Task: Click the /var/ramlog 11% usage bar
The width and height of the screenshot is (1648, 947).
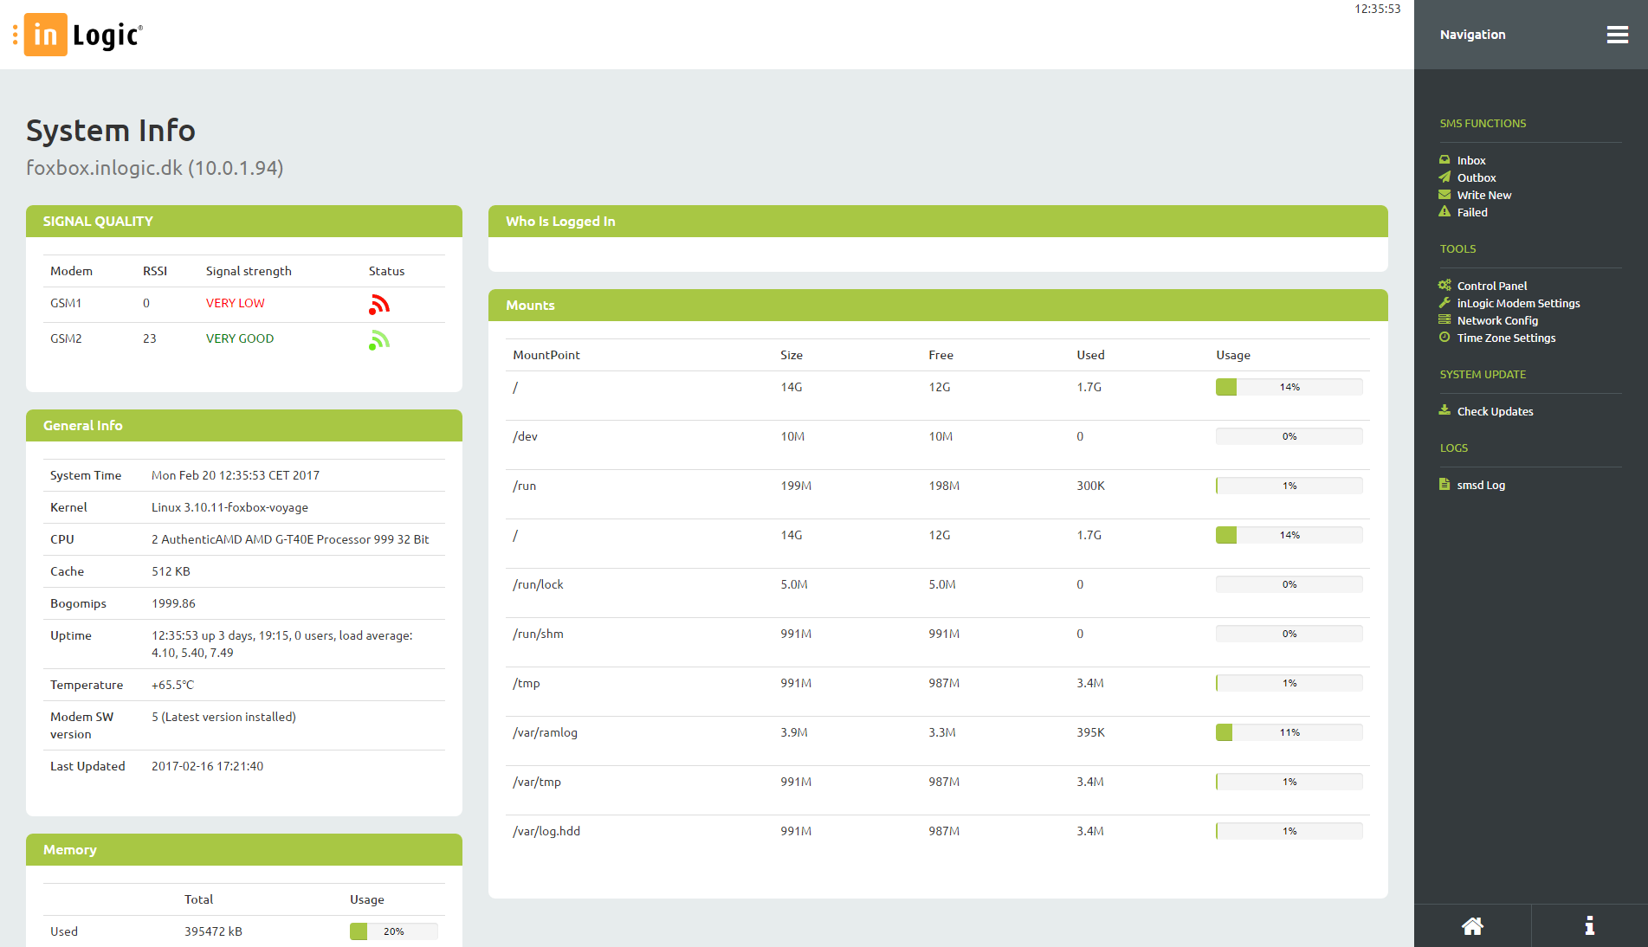Action: tap(1289, 732)
